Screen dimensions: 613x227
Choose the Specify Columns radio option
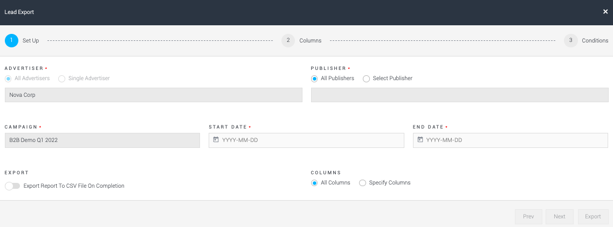tap(362, 183)
